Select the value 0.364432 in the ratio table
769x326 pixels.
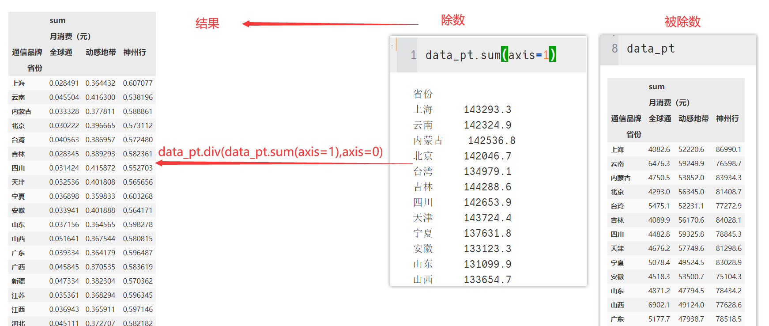(100, 83)
